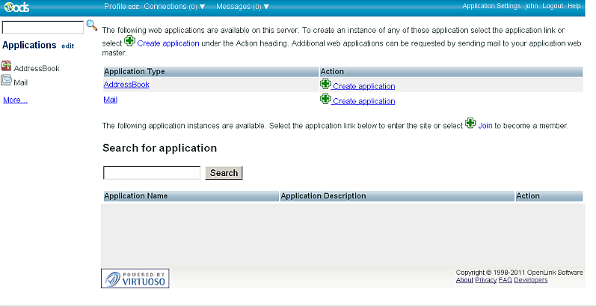596x307 pixels.
Task: Open the More... link in sidebar
Action: click(x=15, y=100)
